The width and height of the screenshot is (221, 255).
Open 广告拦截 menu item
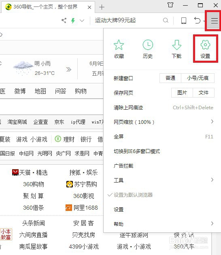(x=162, y=166)
